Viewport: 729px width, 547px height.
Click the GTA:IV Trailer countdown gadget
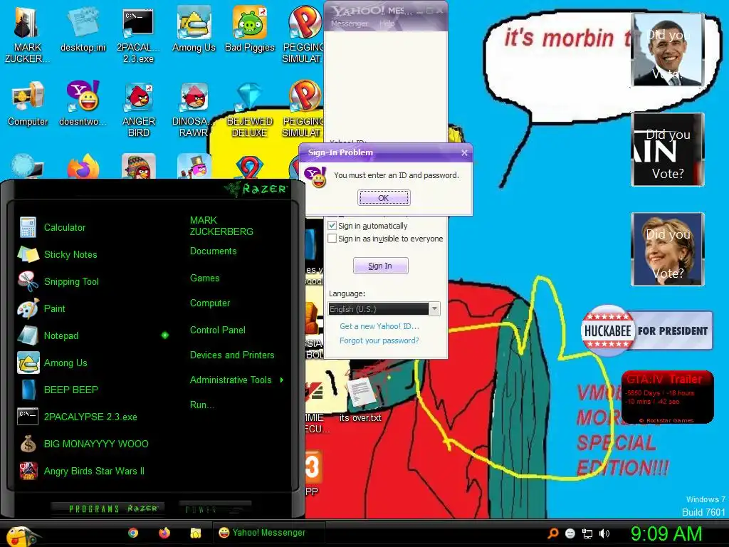667,397
